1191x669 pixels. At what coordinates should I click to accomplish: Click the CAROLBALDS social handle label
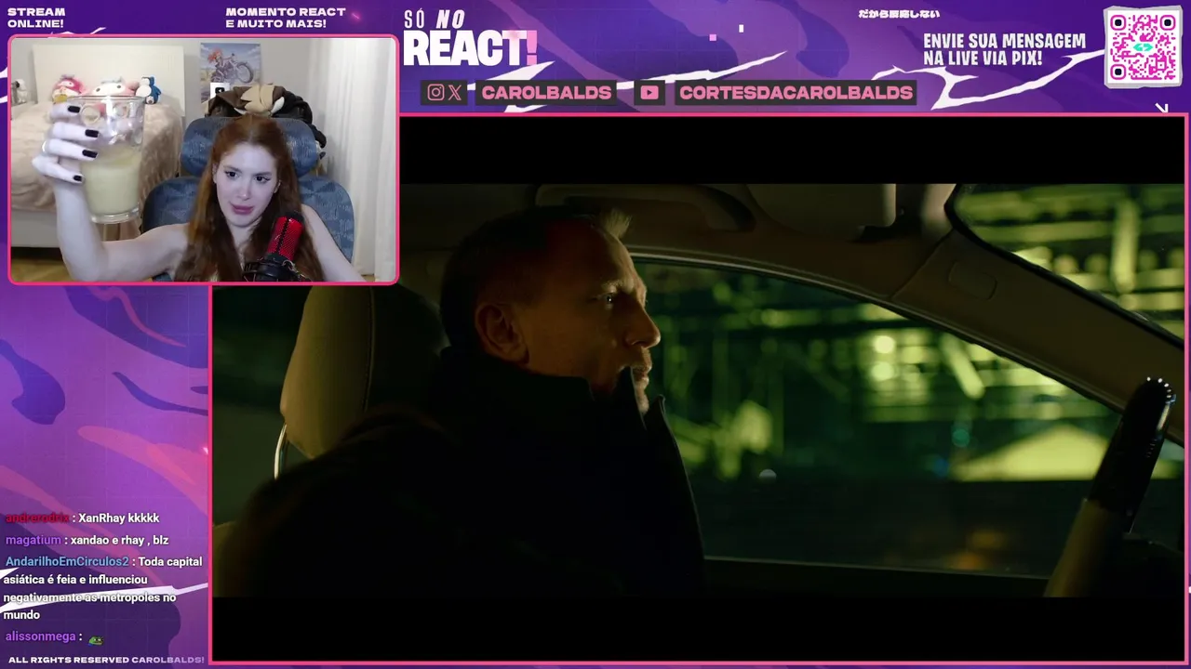546,93
